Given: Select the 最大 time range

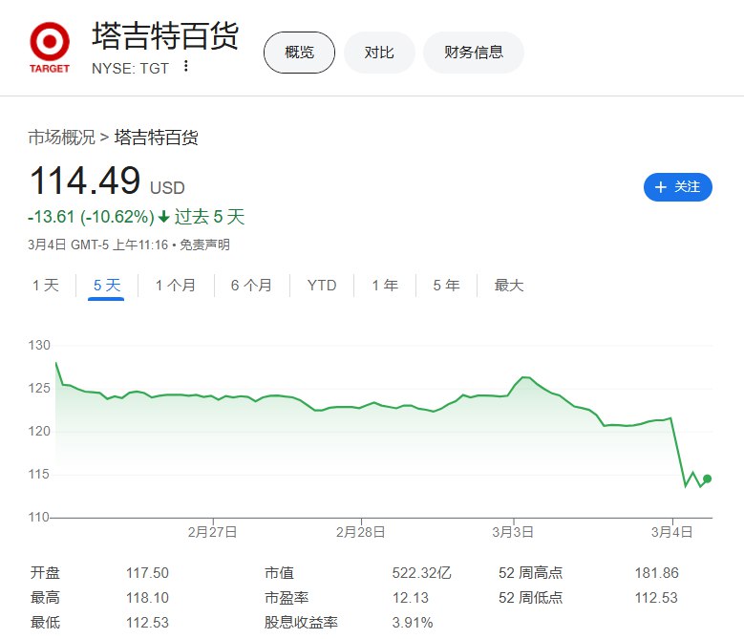Looking at the screenshot, I should pyautogui.click(x=509, y=285).
